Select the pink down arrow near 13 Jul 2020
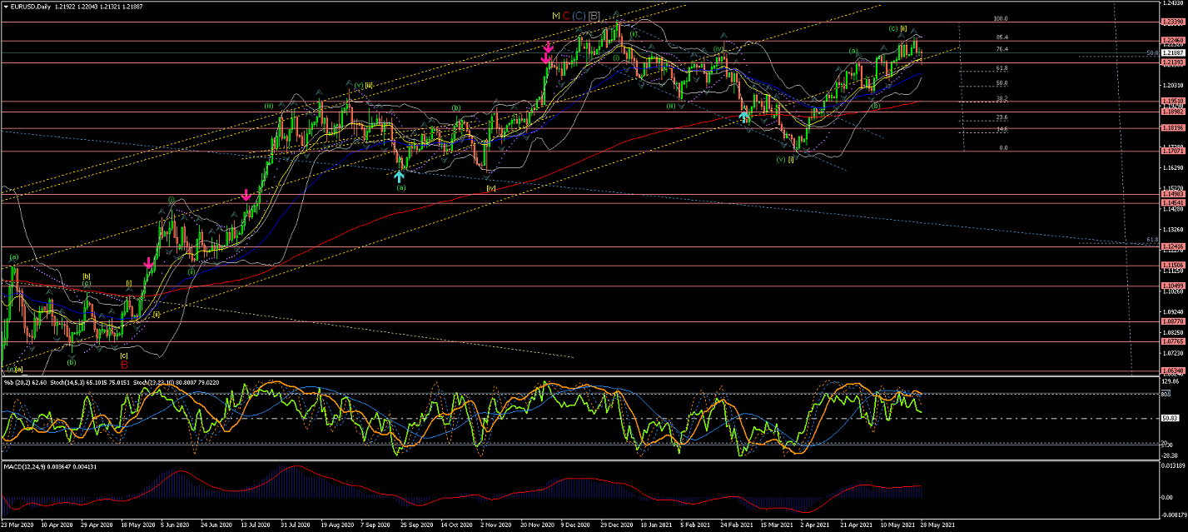1188x532 pixels. 246,195
